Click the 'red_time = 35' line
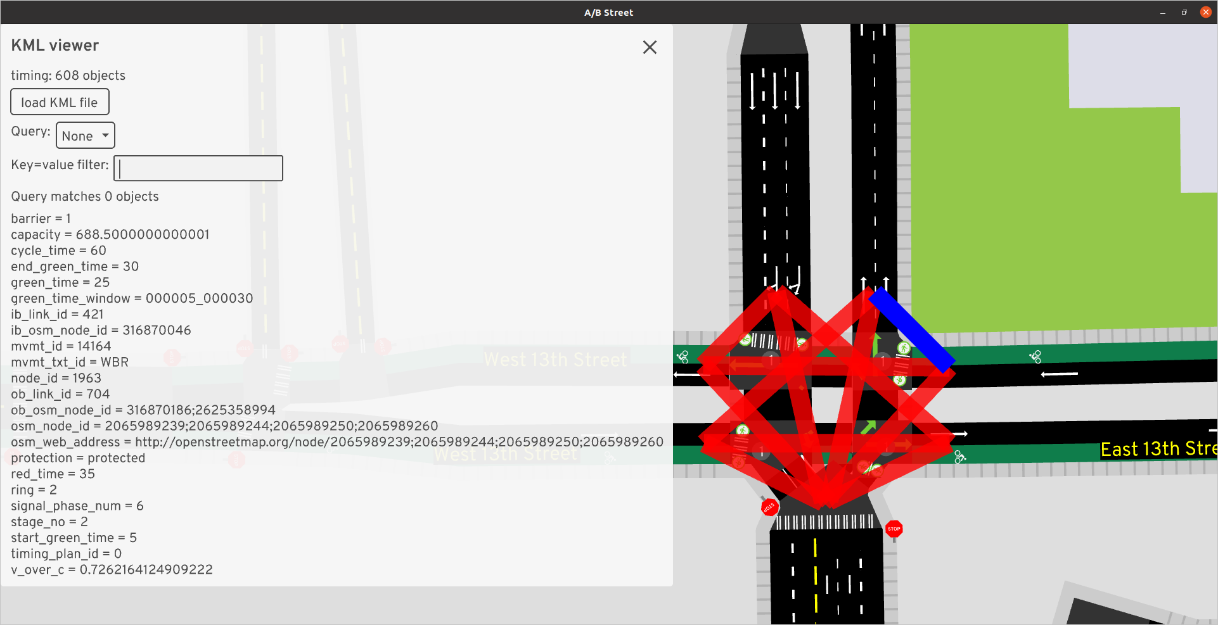Image resolution: width=1218 pixels, height=625 pixels. tap(53, 474)
